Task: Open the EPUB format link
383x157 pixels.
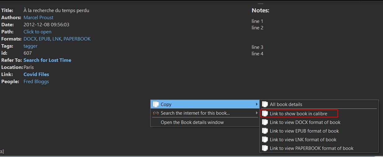Action: (44, 39)
